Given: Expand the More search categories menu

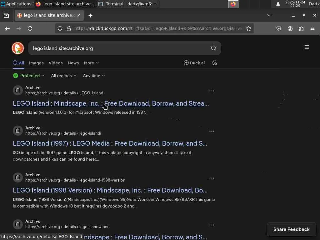Looking at the screenshot, I should pyautogui.click(x=91, y=63).
